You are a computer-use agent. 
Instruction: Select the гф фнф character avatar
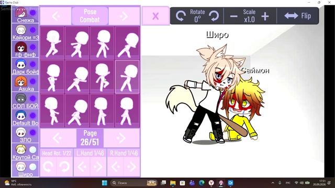[21, 47]
